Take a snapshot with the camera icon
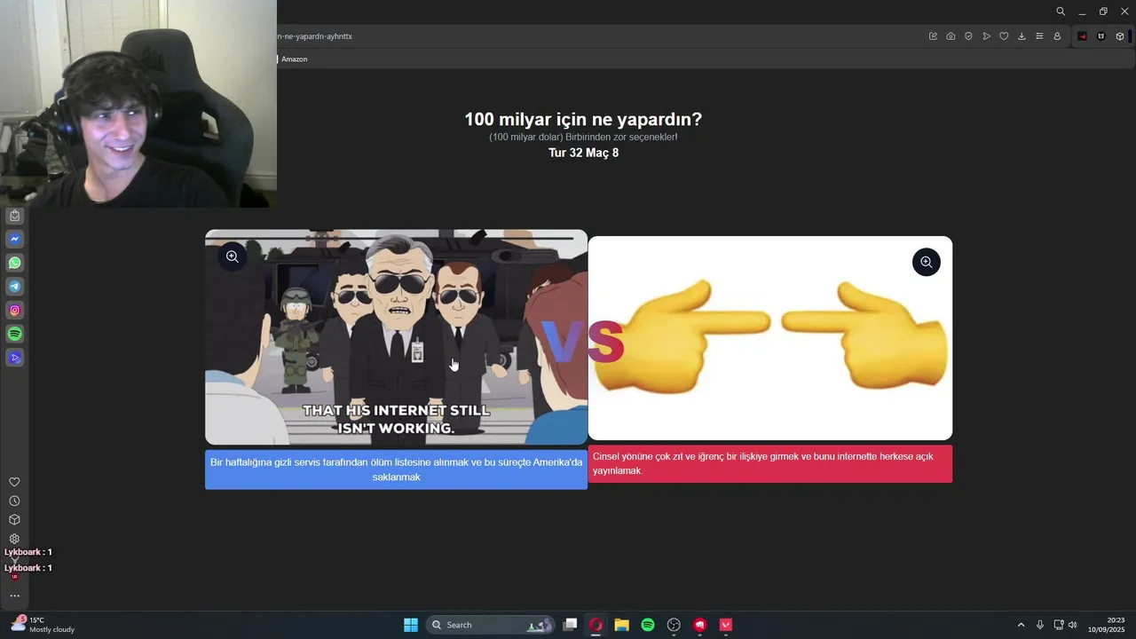 [951, 36]
